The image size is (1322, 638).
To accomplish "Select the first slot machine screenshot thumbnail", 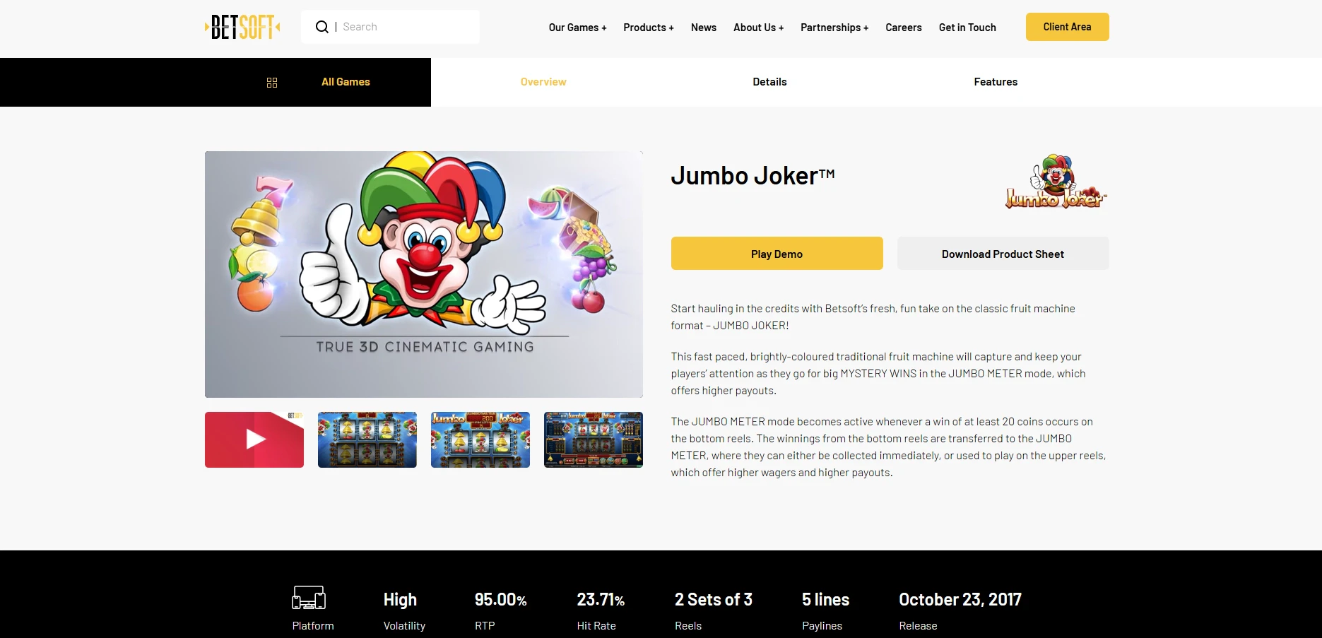I will [x=367, y=439].
